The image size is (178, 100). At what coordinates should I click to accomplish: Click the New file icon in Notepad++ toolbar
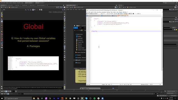coord(87,14)
